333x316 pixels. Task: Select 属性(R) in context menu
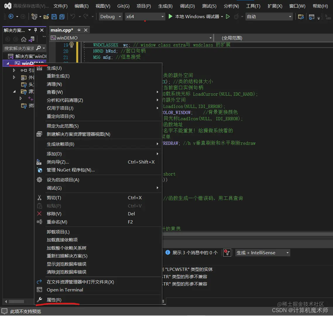98,300
